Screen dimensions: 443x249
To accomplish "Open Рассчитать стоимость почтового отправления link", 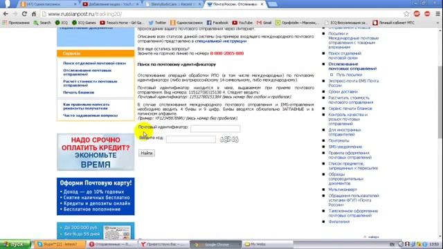I will pos(351,100).
